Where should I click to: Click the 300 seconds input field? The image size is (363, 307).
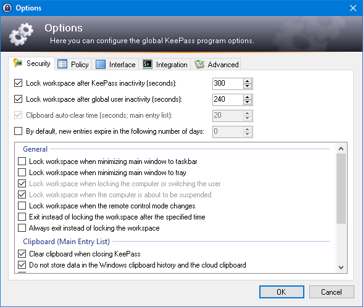(x=228, y=83)
